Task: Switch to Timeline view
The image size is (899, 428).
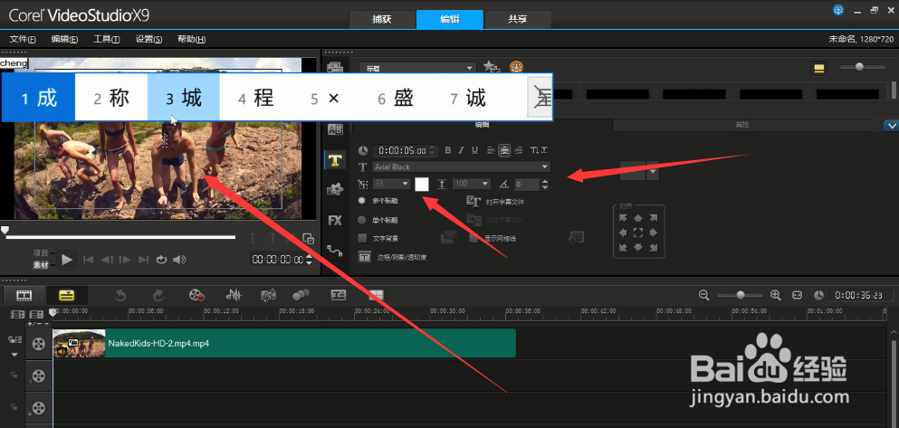Action: tap(67, 296)
